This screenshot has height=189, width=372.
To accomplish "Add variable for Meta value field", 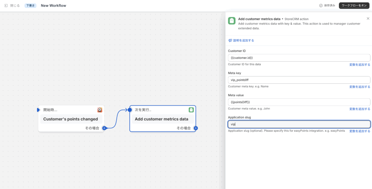I will click(360, 109).
